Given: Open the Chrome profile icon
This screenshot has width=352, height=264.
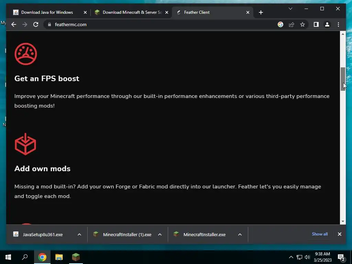Looking at the screenshot, I should coord(327,24).
